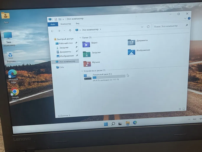Click the help question mark icon
The width and height of the screenshot is (202, 152).
click(189, 18)
